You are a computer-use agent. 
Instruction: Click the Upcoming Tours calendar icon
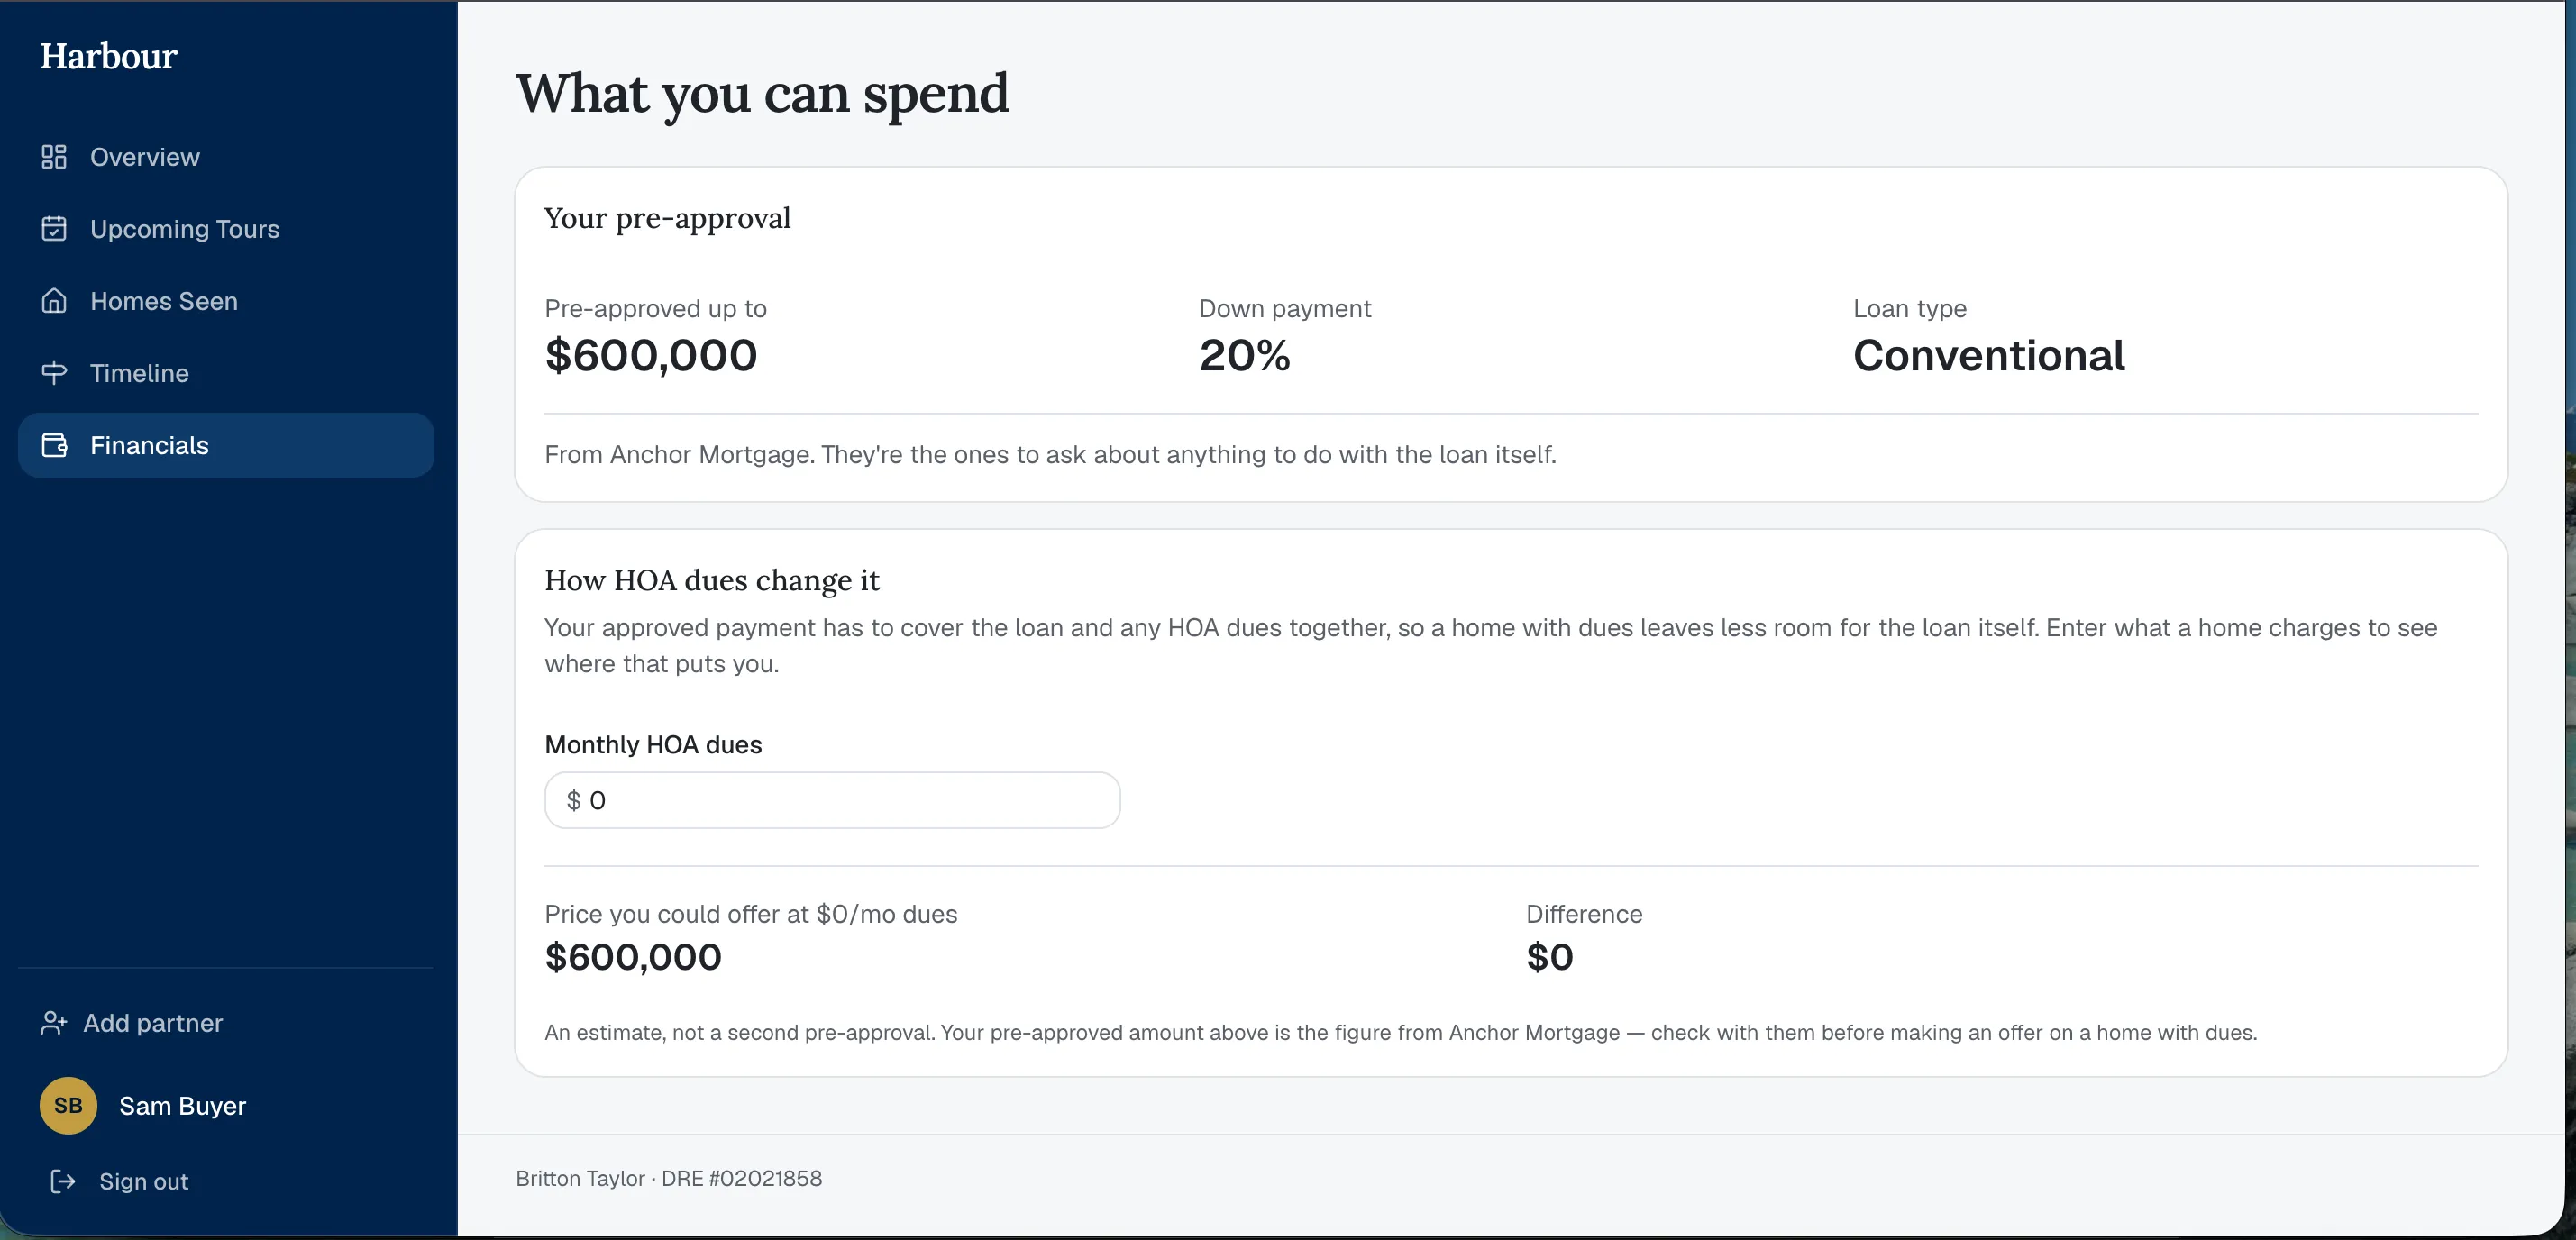click(x=54, y=229)
